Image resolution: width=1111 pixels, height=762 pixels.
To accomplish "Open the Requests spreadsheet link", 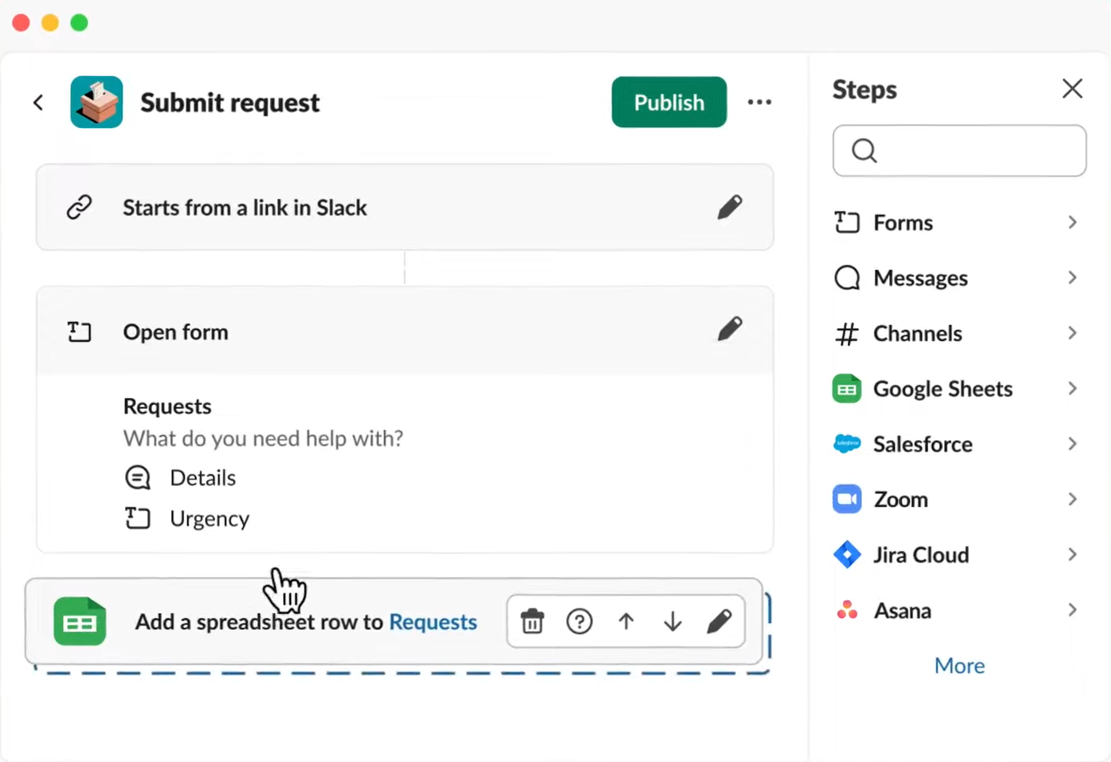I will [433, 622].
